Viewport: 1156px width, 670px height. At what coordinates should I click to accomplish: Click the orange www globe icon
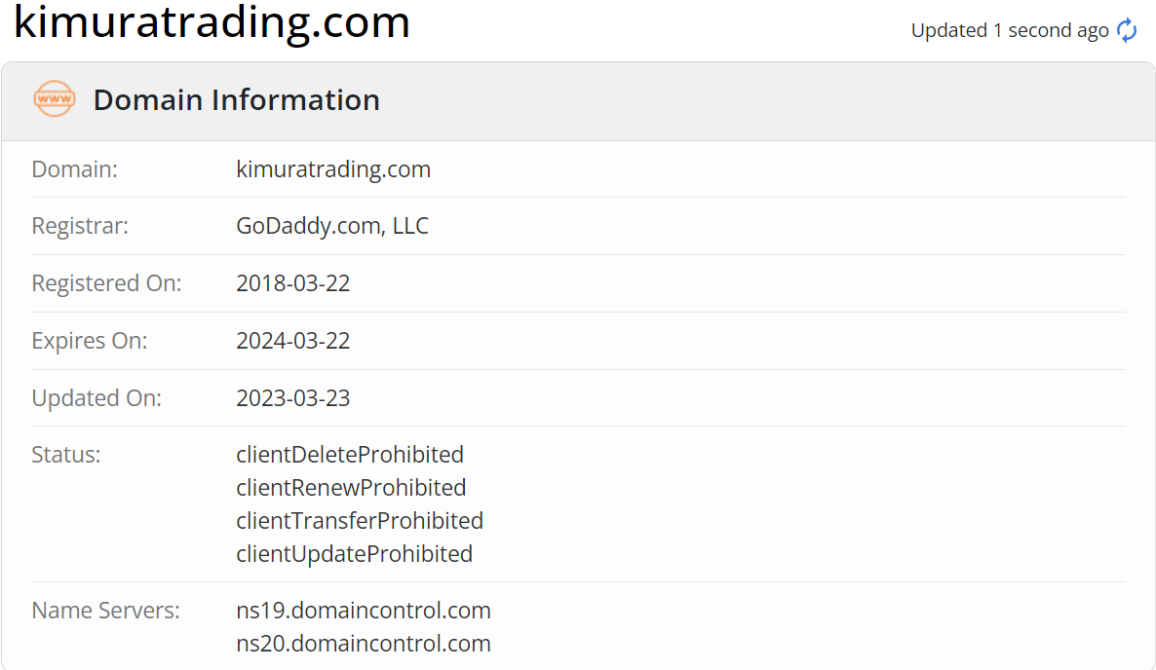pos(55,98)
